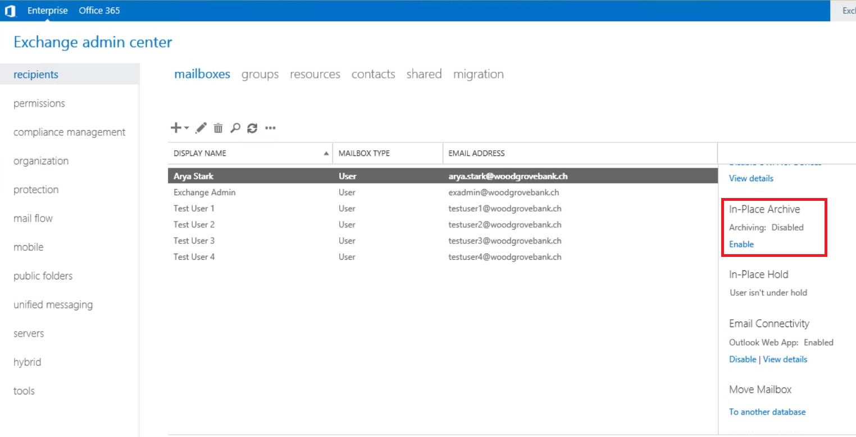
Task: Open the migration tab
Action: tap(479, 74)
